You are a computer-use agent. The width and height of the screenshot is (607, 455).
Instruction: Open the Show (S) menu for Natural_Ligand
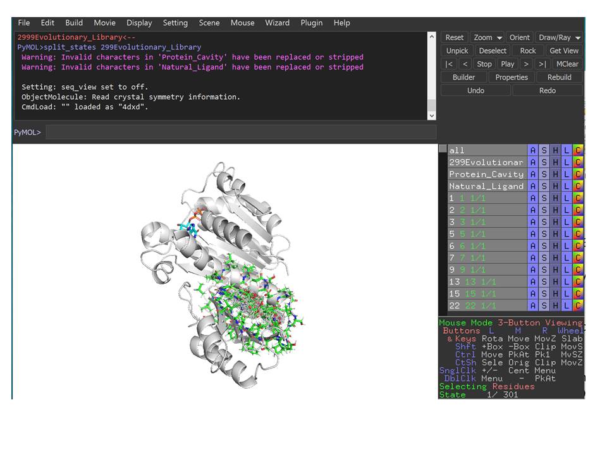click(544, 186)
